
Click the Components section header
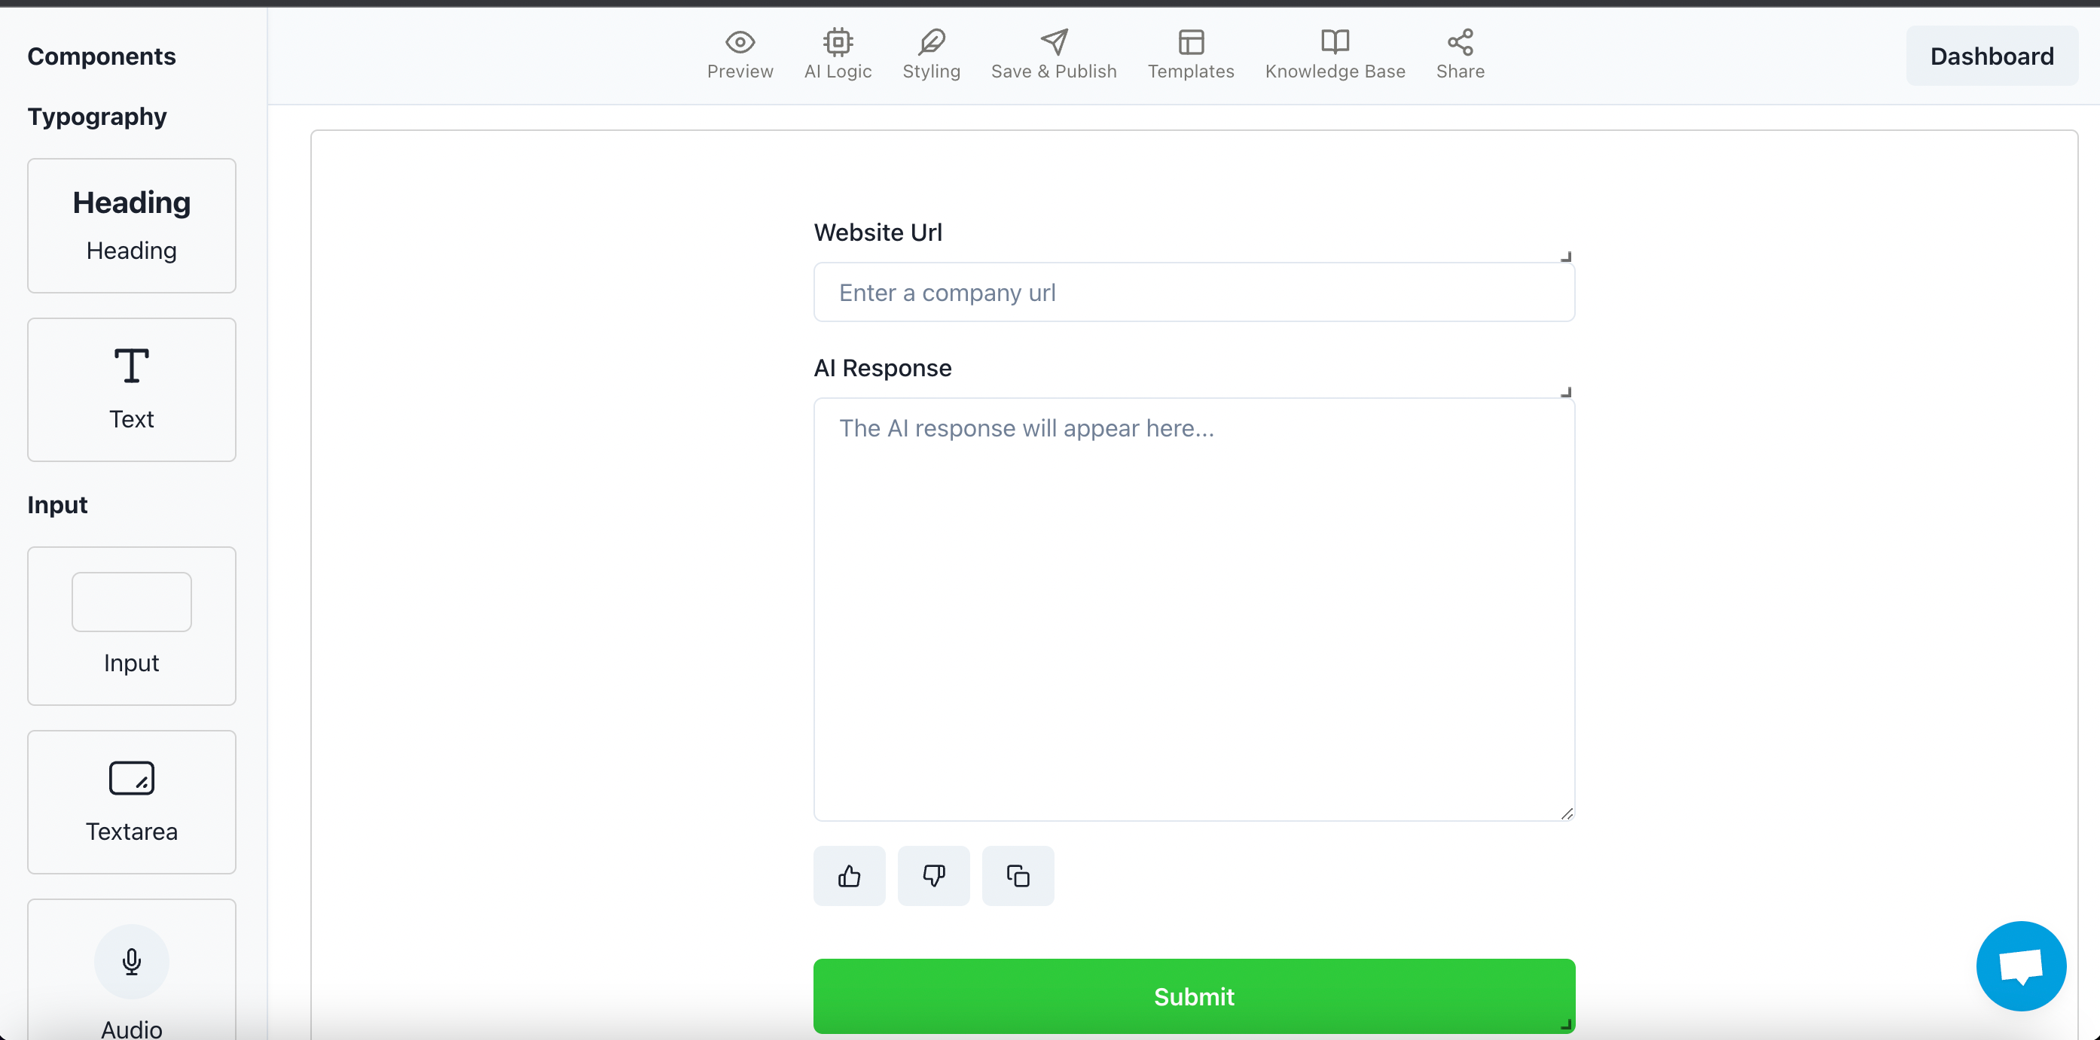(x=101, y=56)
